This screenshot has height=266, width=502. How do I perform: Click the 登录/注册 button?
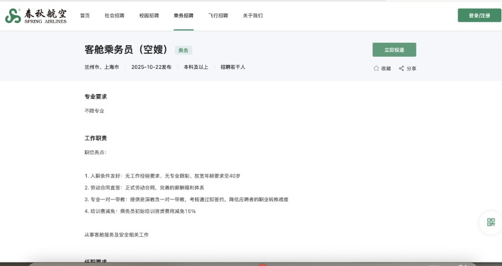click(x=479, y=16)
